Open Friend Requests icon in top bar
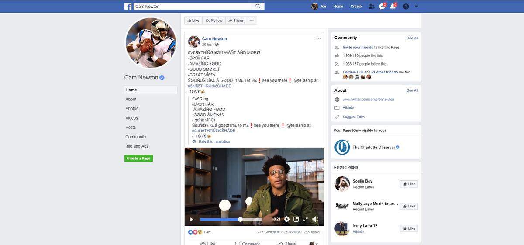524x245 pixels. [372, 7]
